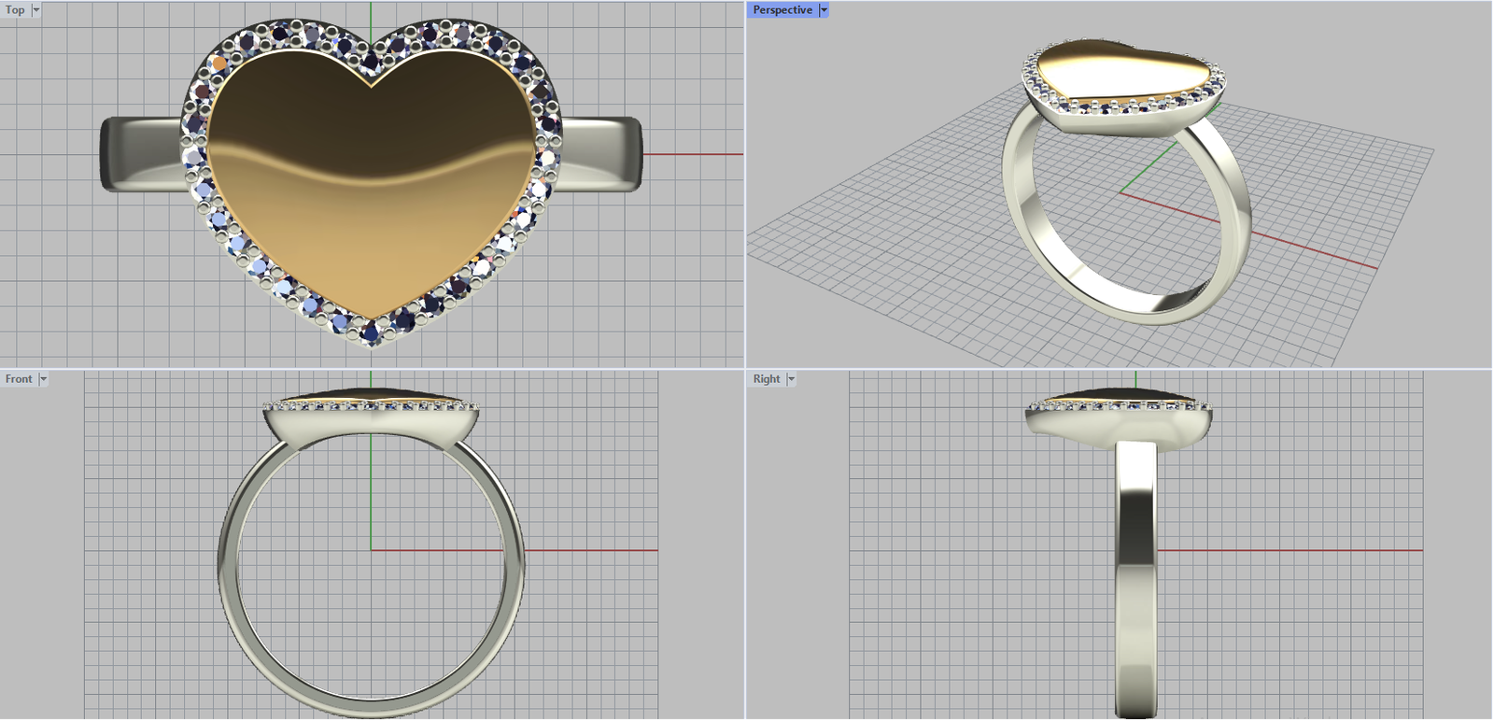Pick the diamond at heart's bottom tip in Top view
The height and width of the screenshot is (721, 1494).
[x=371, y=332]
